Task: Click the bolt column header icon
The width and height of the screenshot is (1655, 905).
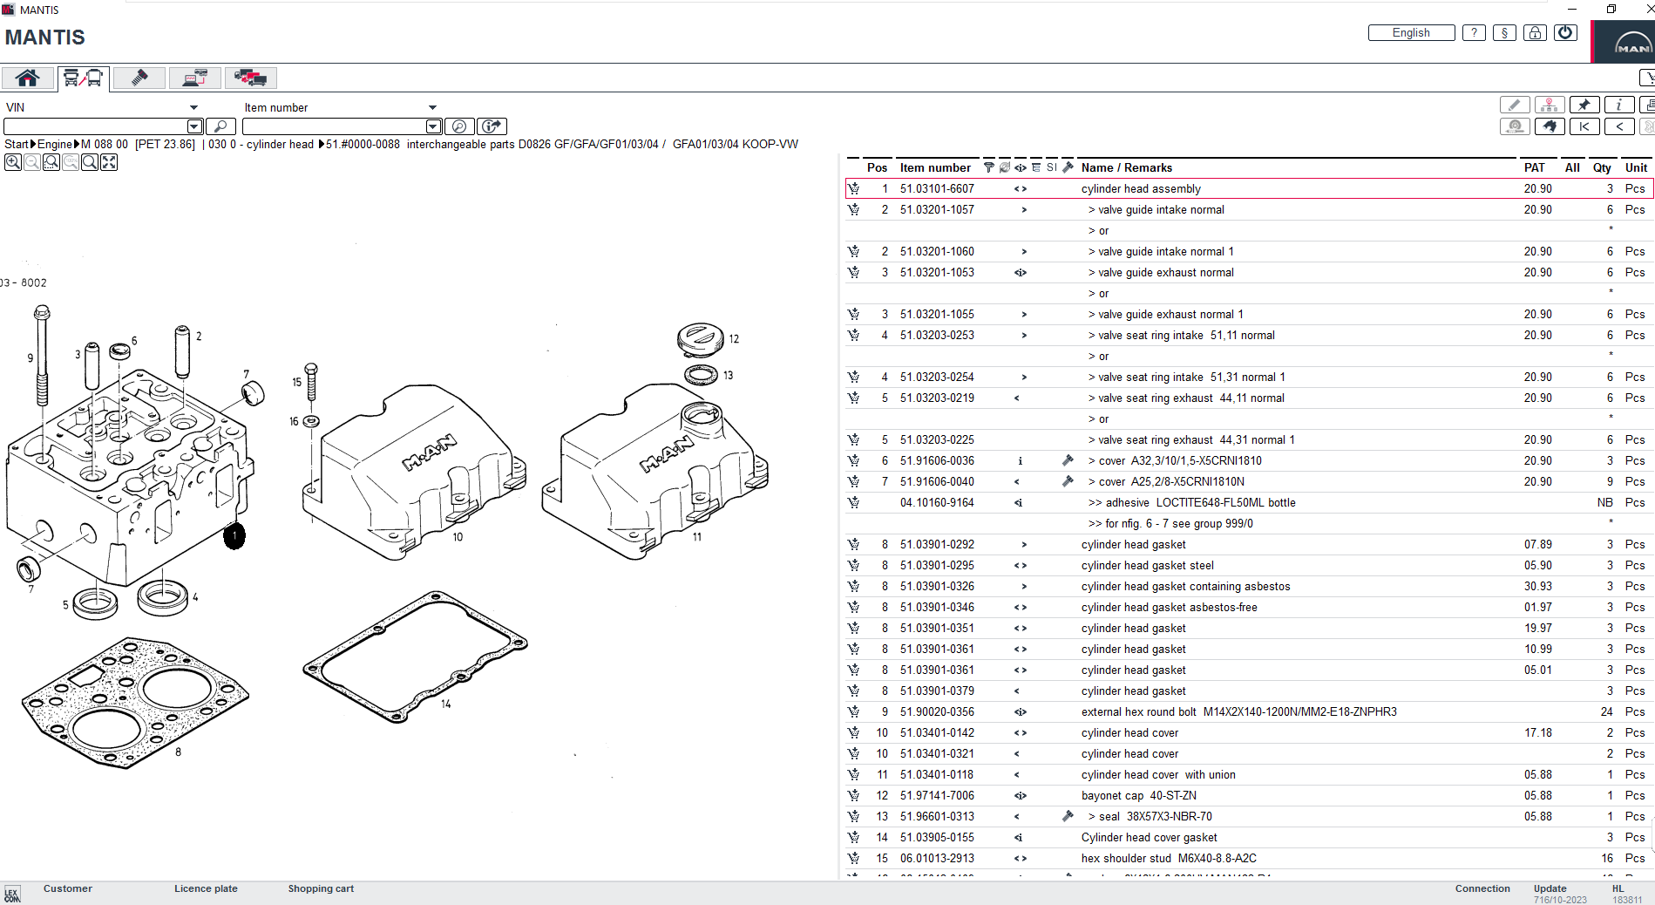Action: point(1068,167)
